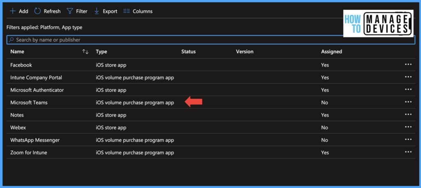
Task: Click Microsoft Authenticator's iOS store app type
Action: point(111,90)
